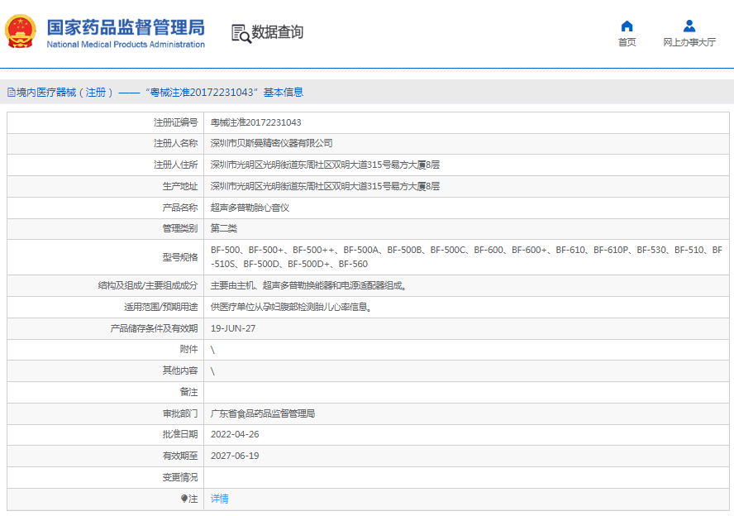Click the product name 超声多普勒胎心音仪
Image resolution: width=734 pixels, height=516 pixels.
[x=250, y=208]
